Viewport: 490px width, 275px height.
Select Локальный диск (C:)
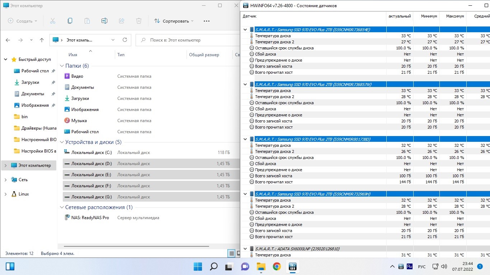(151, 153)
